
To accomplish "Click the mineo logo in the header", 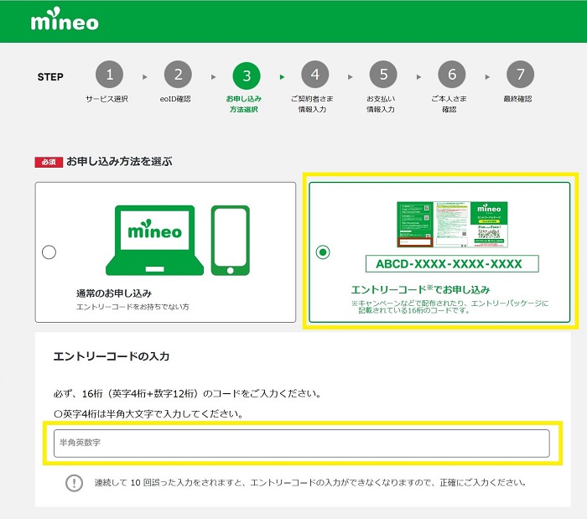I will (65, 18).
